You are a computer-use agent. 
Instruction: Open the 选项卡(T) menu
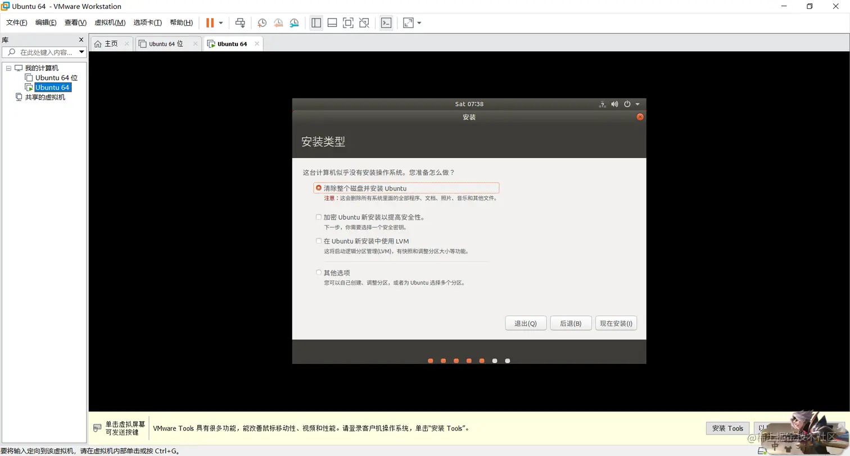click(x=147, y=22)
